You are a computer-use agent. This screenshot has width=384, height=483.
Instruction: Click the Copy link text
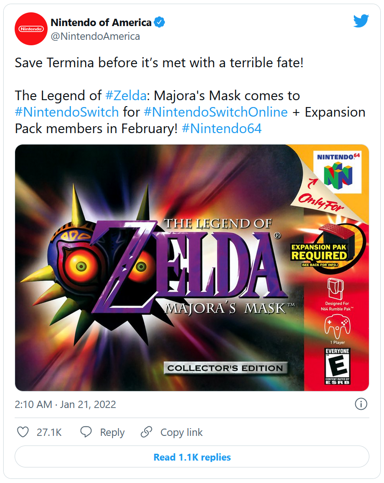[181, 432]
